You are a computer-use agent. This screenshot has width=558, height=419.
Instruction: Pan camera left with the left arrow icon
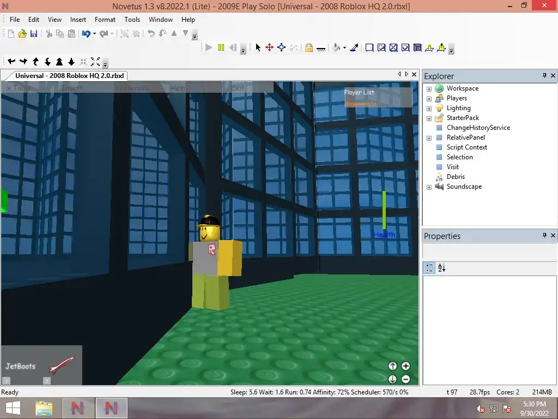[x=11, y=62]
